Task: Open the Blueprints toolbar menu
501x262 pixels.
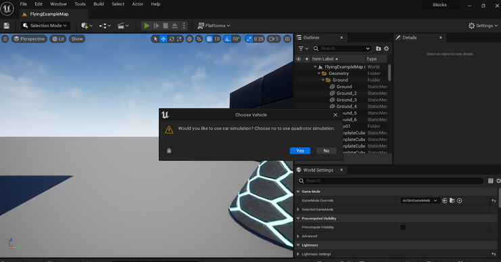Action: [x=105, y=26]
